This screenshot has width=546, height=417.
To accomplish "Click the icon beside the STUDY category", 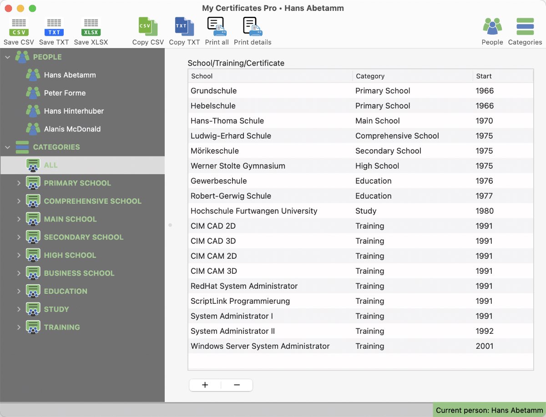I will (33, 309).
